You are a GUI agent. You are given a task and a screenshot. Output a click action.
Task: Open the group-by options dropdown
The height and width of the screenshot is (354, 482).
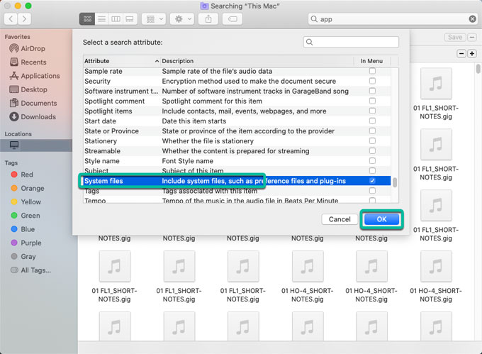tap(154, 19)
